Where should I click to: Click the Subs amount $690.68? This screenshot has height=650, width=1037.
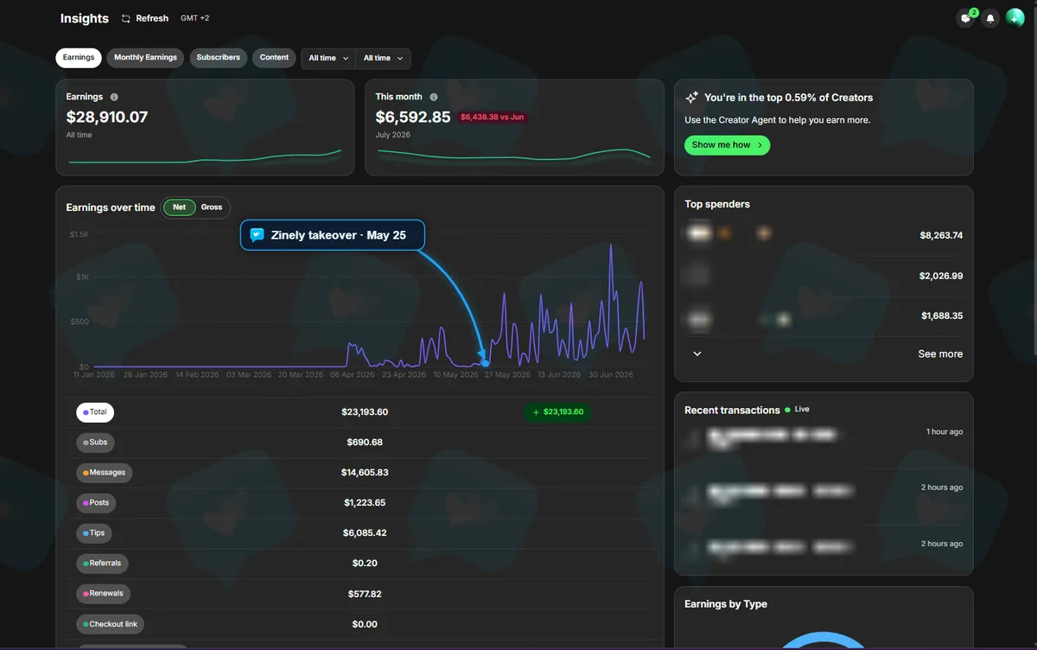[x=365, y=443]
